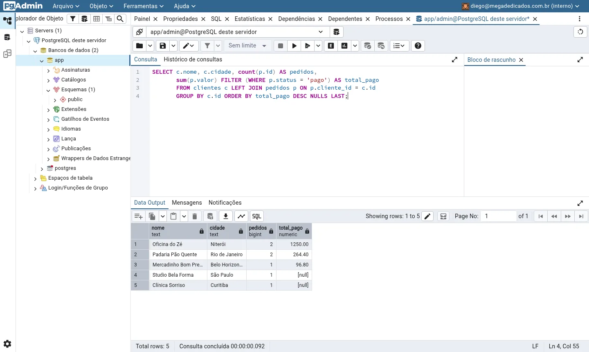Click the Rollback transaction icon
This screenshot has height=352, width=589.
tap(381, 46)
